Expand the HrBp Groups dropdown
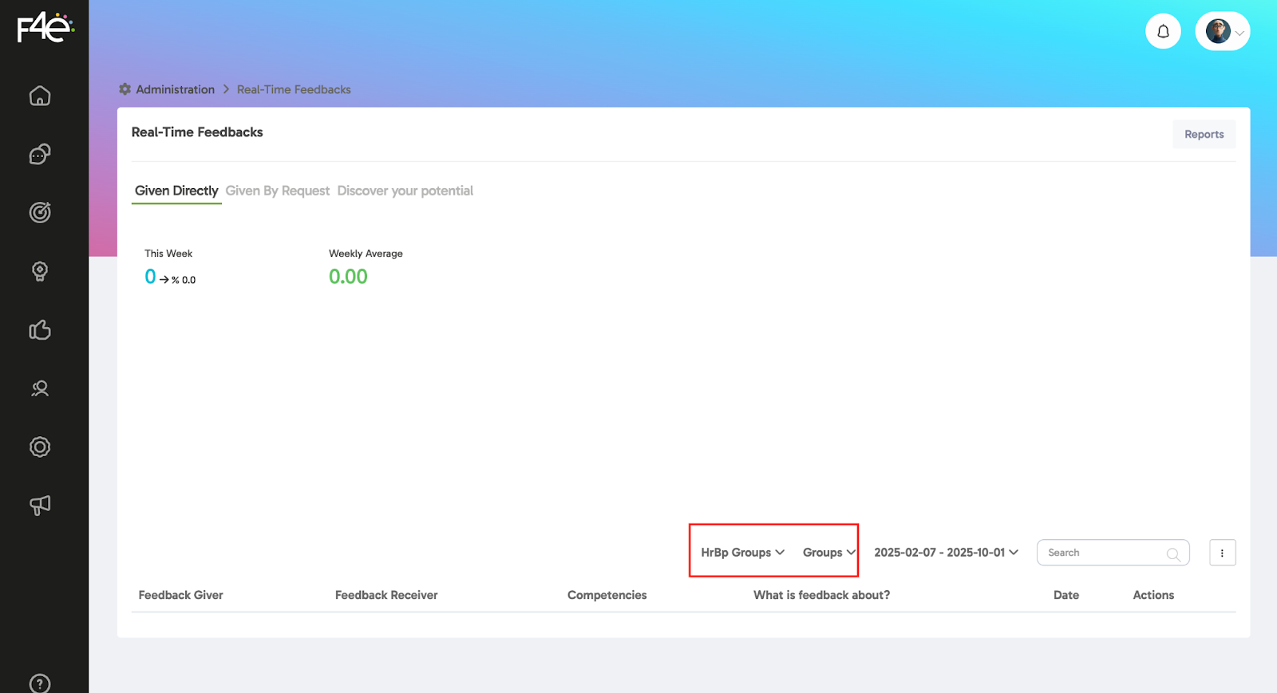This screenshot has width=1277, height=693. [x=742, y=553]
